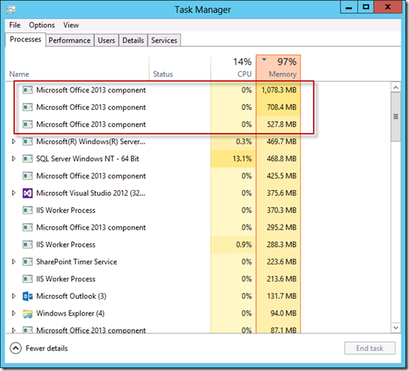
Task: Maximize the Task Manager window
Action: [365, 8]
